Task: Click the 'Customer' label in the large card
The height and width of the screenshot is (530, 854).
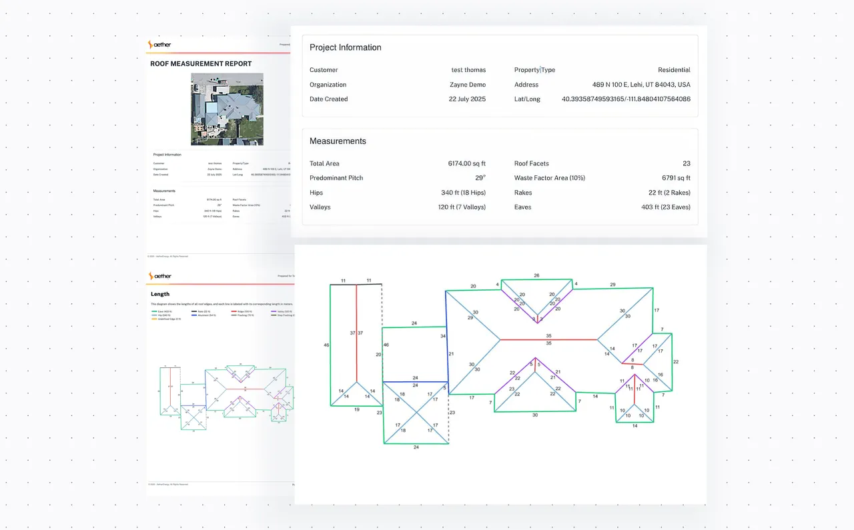Action: [324, 70]
